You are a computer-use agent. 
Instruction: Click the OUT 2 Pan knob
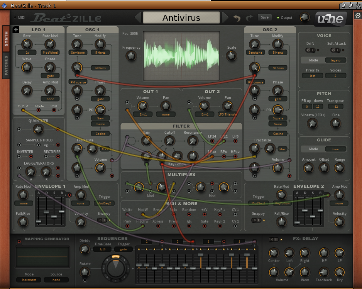[x=228, y=106]
